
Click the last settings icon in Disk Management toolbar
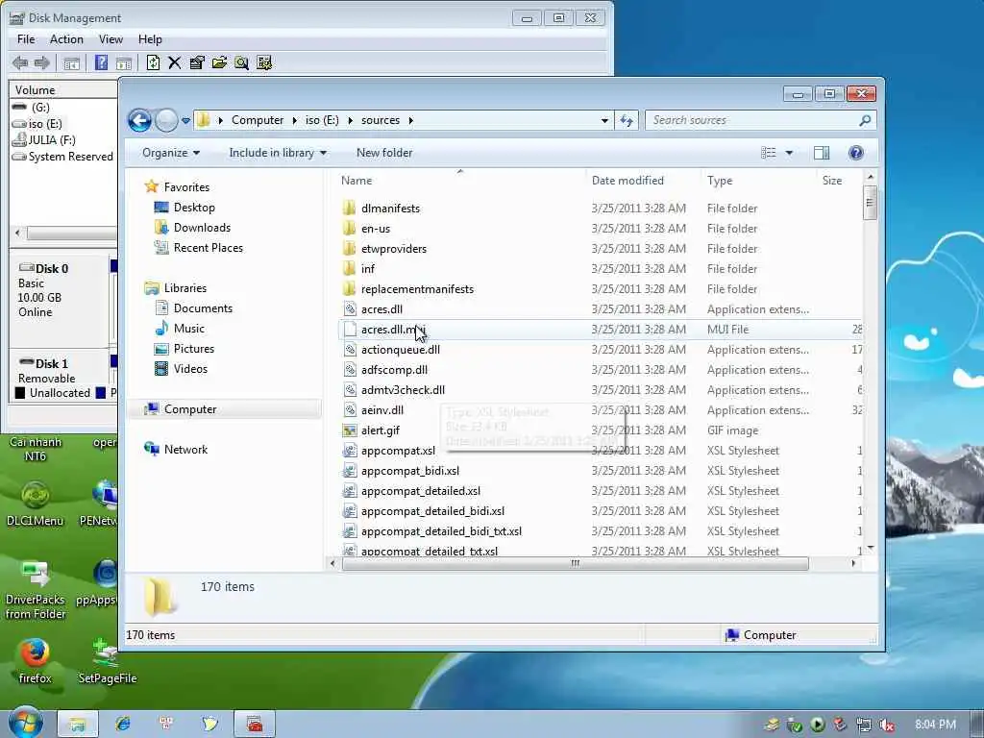(x=264, y=62)
